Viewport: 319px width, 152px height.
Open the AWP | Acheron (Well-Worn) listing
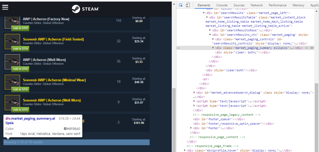44,60
